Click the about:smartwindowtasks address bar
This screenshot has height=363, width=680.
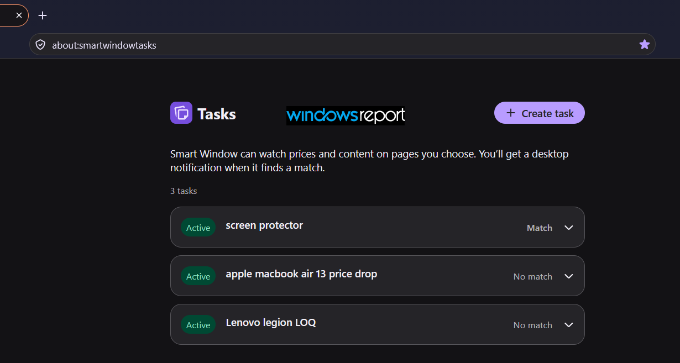(x=342, y=45)
